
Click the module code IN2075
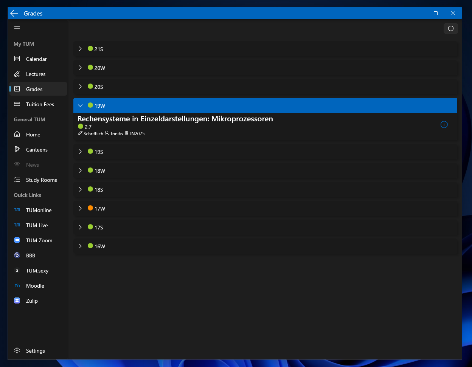[x=137, y=134]
